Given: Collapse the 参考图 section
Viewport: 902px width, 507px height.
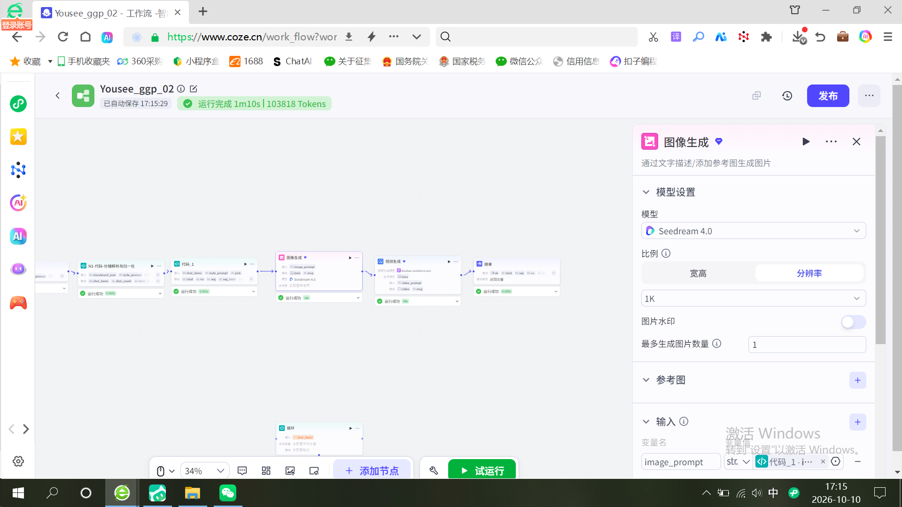Looking at the screenshot, I should [646, 380].
